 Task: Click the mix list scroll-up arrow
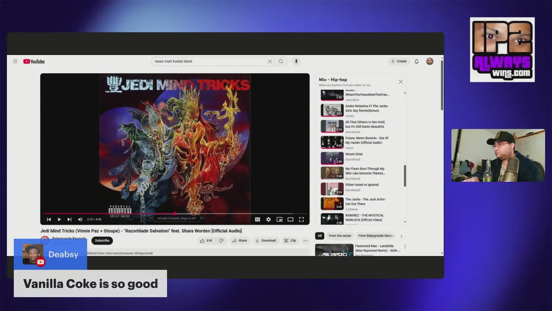click(405, 93)
